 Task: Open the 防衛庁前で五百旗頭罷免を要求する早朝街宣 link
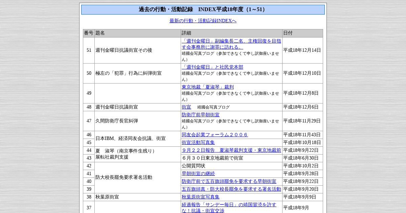pos(229,181)
